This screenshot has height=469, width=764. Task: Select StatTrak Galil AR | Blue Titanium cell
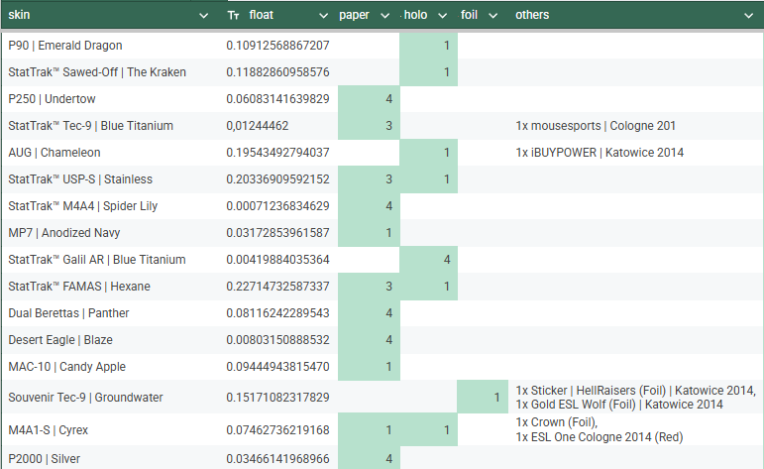click(x=112, y=260)
